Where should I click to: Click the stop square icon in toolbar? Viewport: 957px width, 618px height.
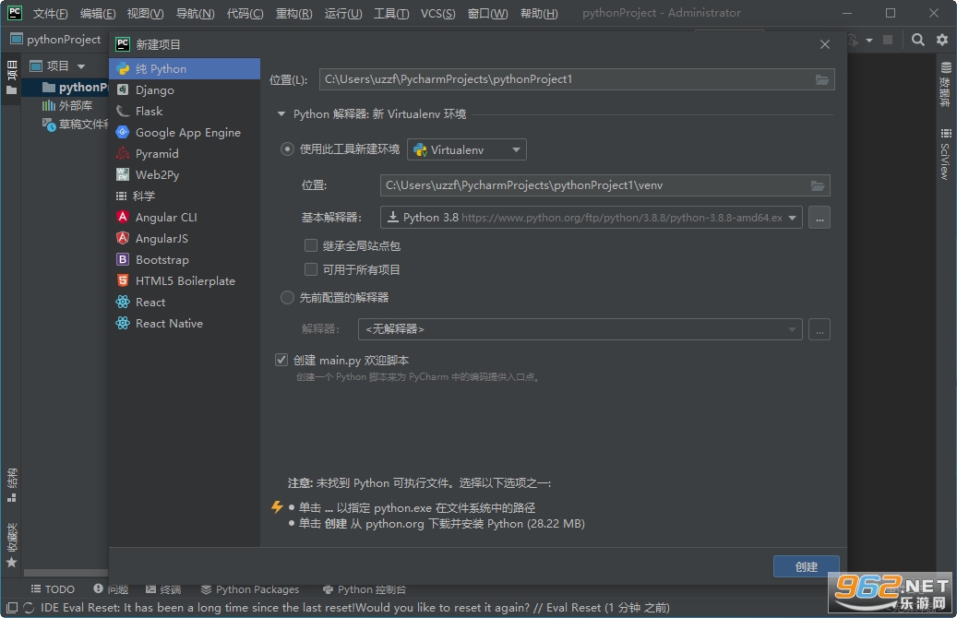[x=888, y=40]
